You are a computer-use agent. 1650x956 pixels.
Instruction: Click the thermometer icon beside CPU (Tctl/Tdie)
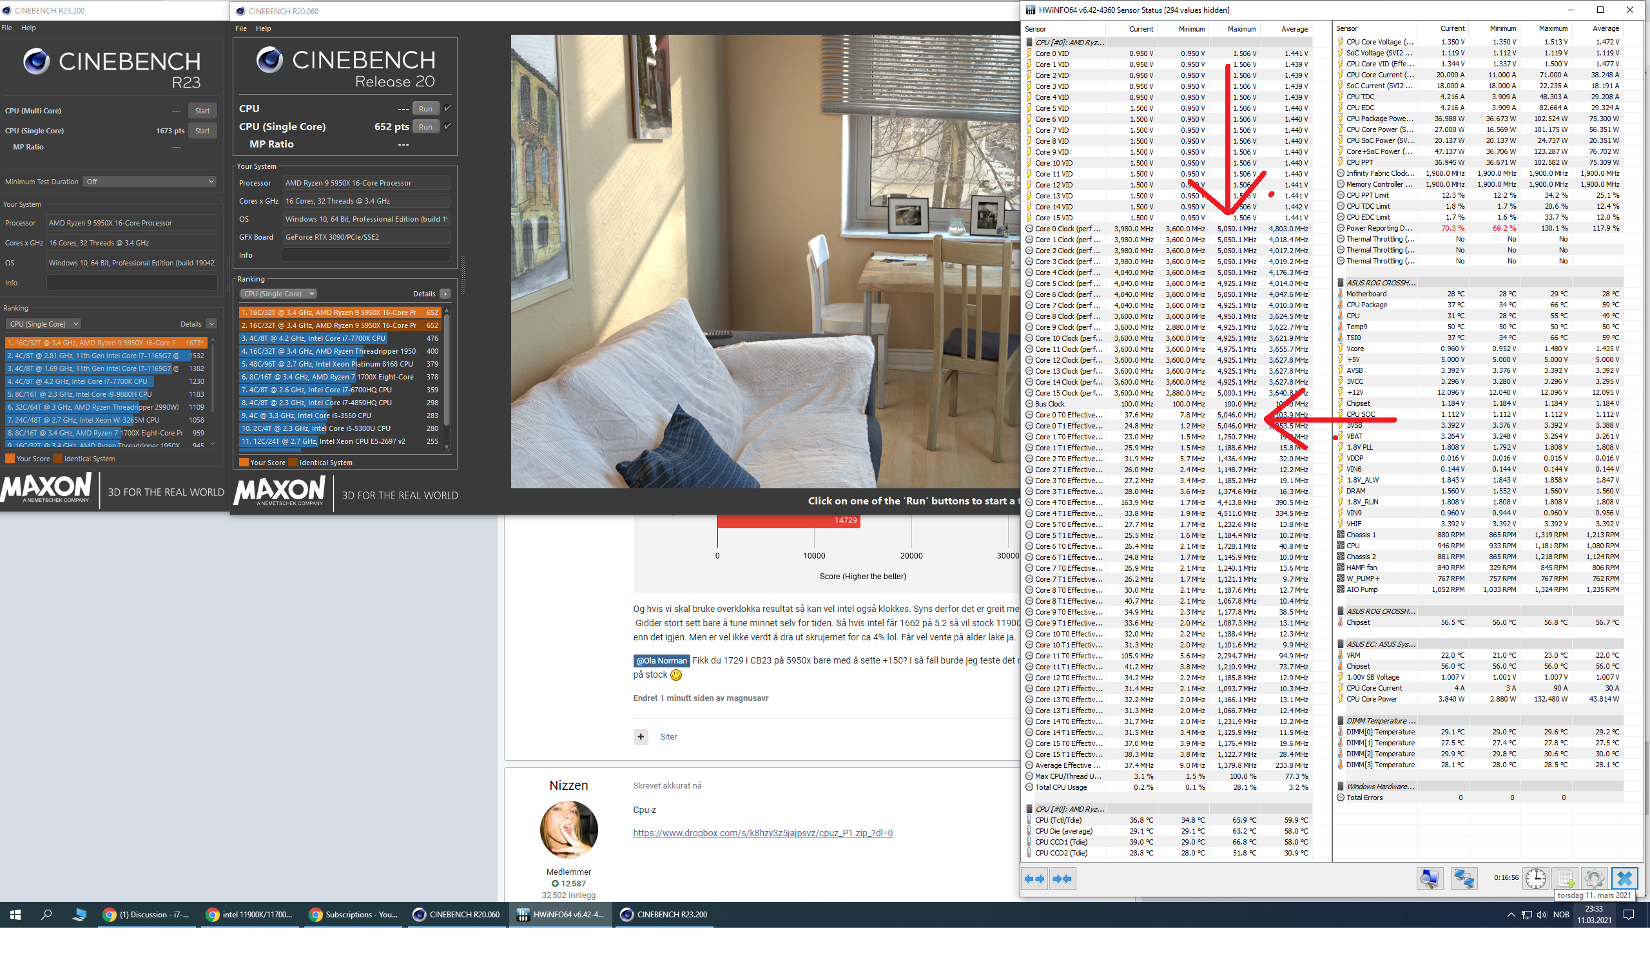[x=1029, y=820]
